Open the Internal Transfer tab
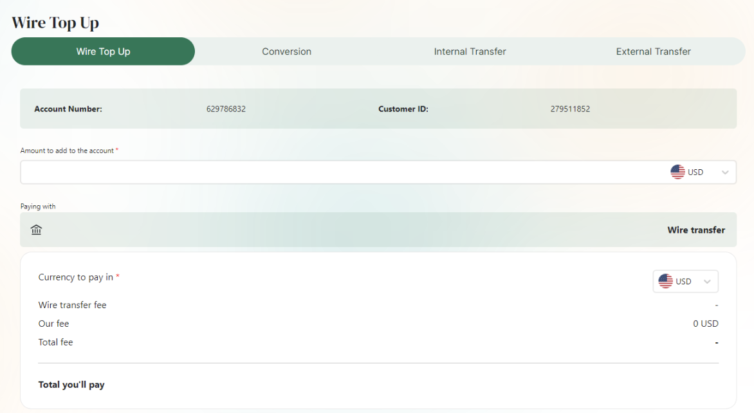 470,51
